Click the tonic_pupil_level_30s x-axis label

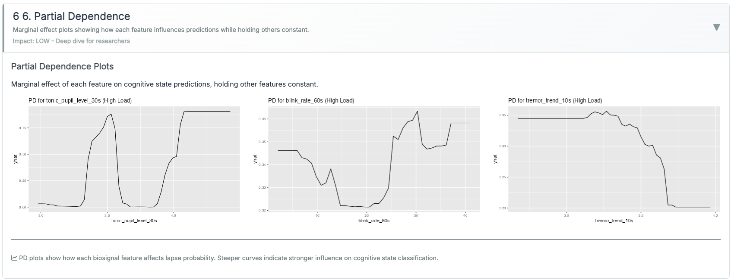coord(134,221)
